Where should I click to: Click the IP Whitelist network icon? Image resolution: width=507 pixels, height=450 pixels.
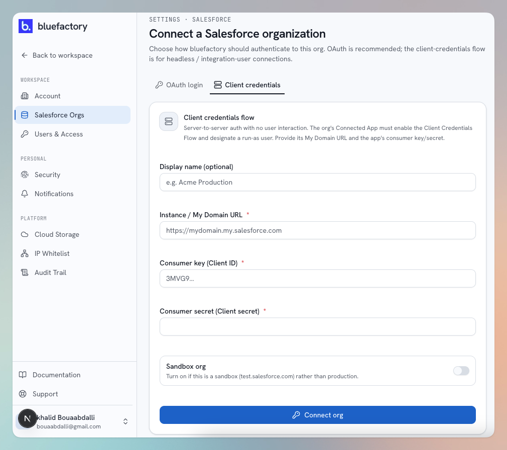tap(25, 253)
